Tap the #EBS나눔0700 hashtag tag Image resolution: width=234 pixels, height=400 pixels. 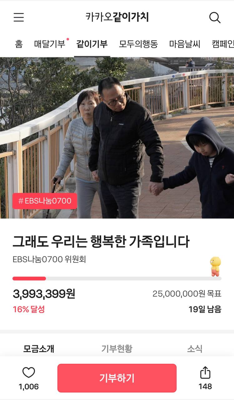click(x=45, y=201)
